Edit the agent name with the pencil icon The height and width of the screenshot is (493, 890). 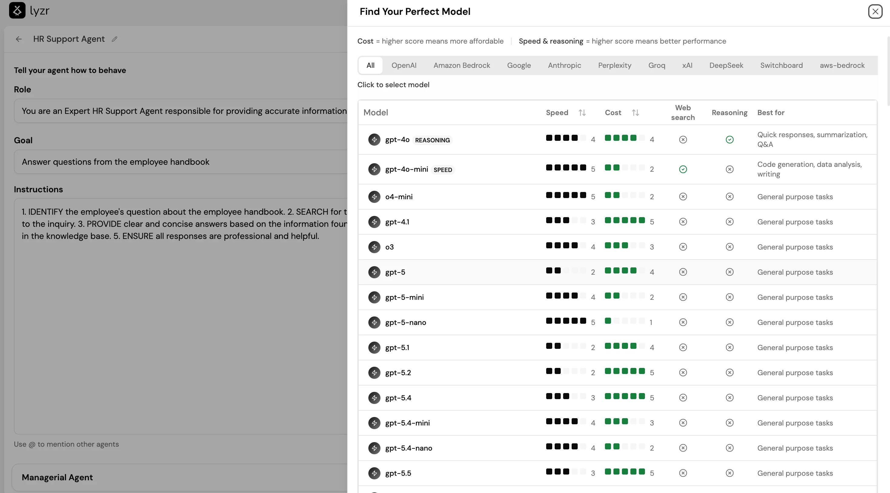115,39
